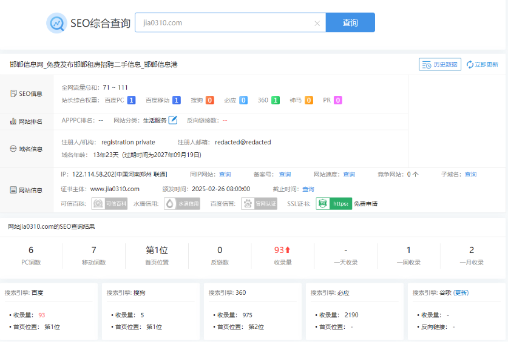Click the 搜狗 weight badge 0
Viewport: 508px width, 344px height.
click(x=210, y=101)
